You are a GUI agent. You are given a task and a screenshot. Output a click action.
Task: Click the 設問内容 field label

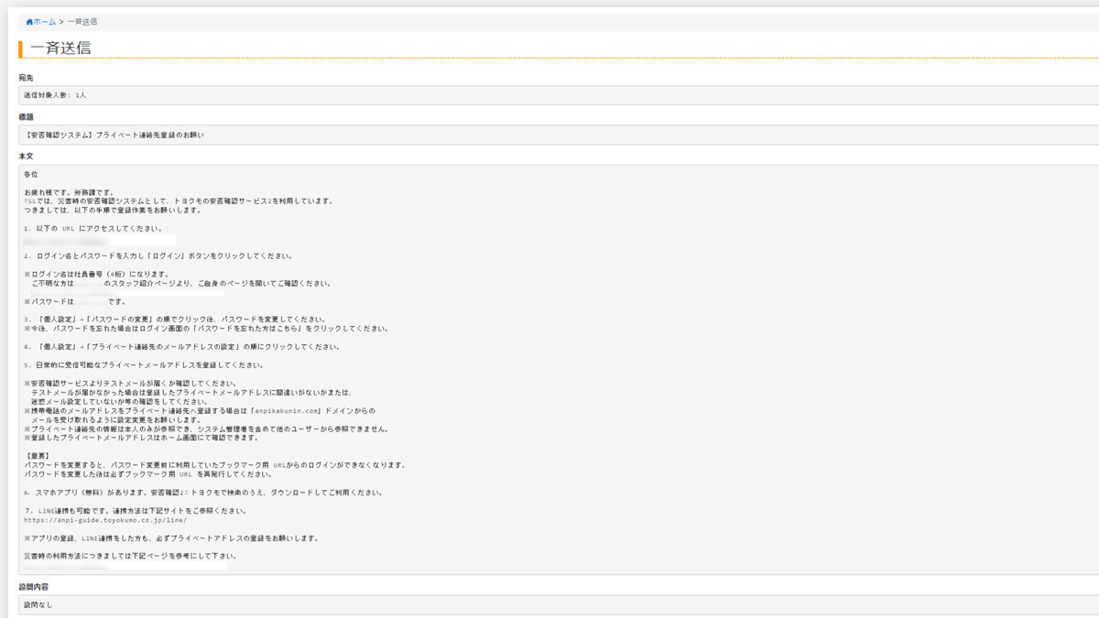33,587
